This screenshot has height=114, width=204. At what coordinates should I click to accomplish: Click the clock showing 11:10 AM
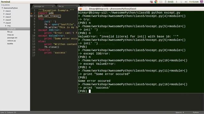194,2
